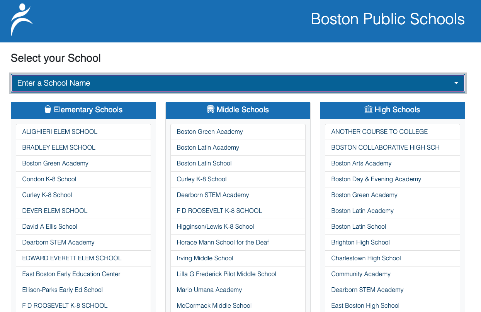Select DEVER ELEM SCHOOL
Screen dimensions: 481x312
pyautogui.click(x=83, y=211)
